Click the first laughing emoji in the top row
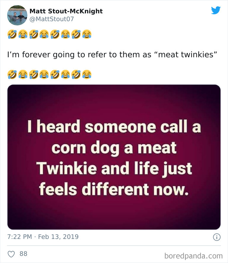228x263 pixels. 12,34
